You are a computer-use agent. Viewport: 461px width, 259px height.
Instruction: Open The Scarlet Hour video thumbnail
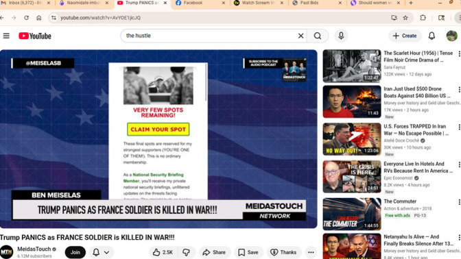click(x=352, y=66)
